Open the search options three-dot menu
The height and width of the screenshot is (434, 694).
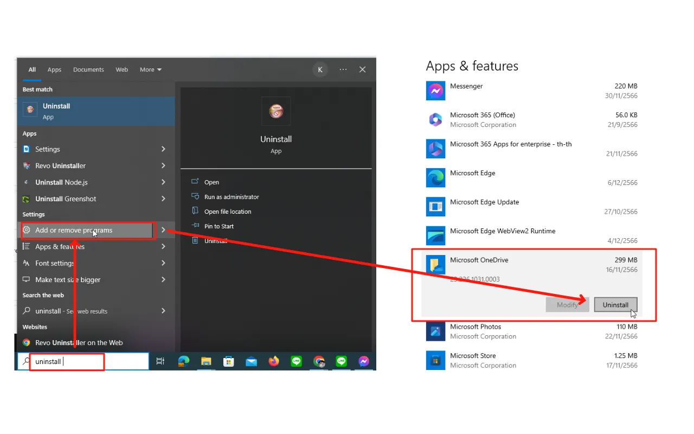point(343,69)
